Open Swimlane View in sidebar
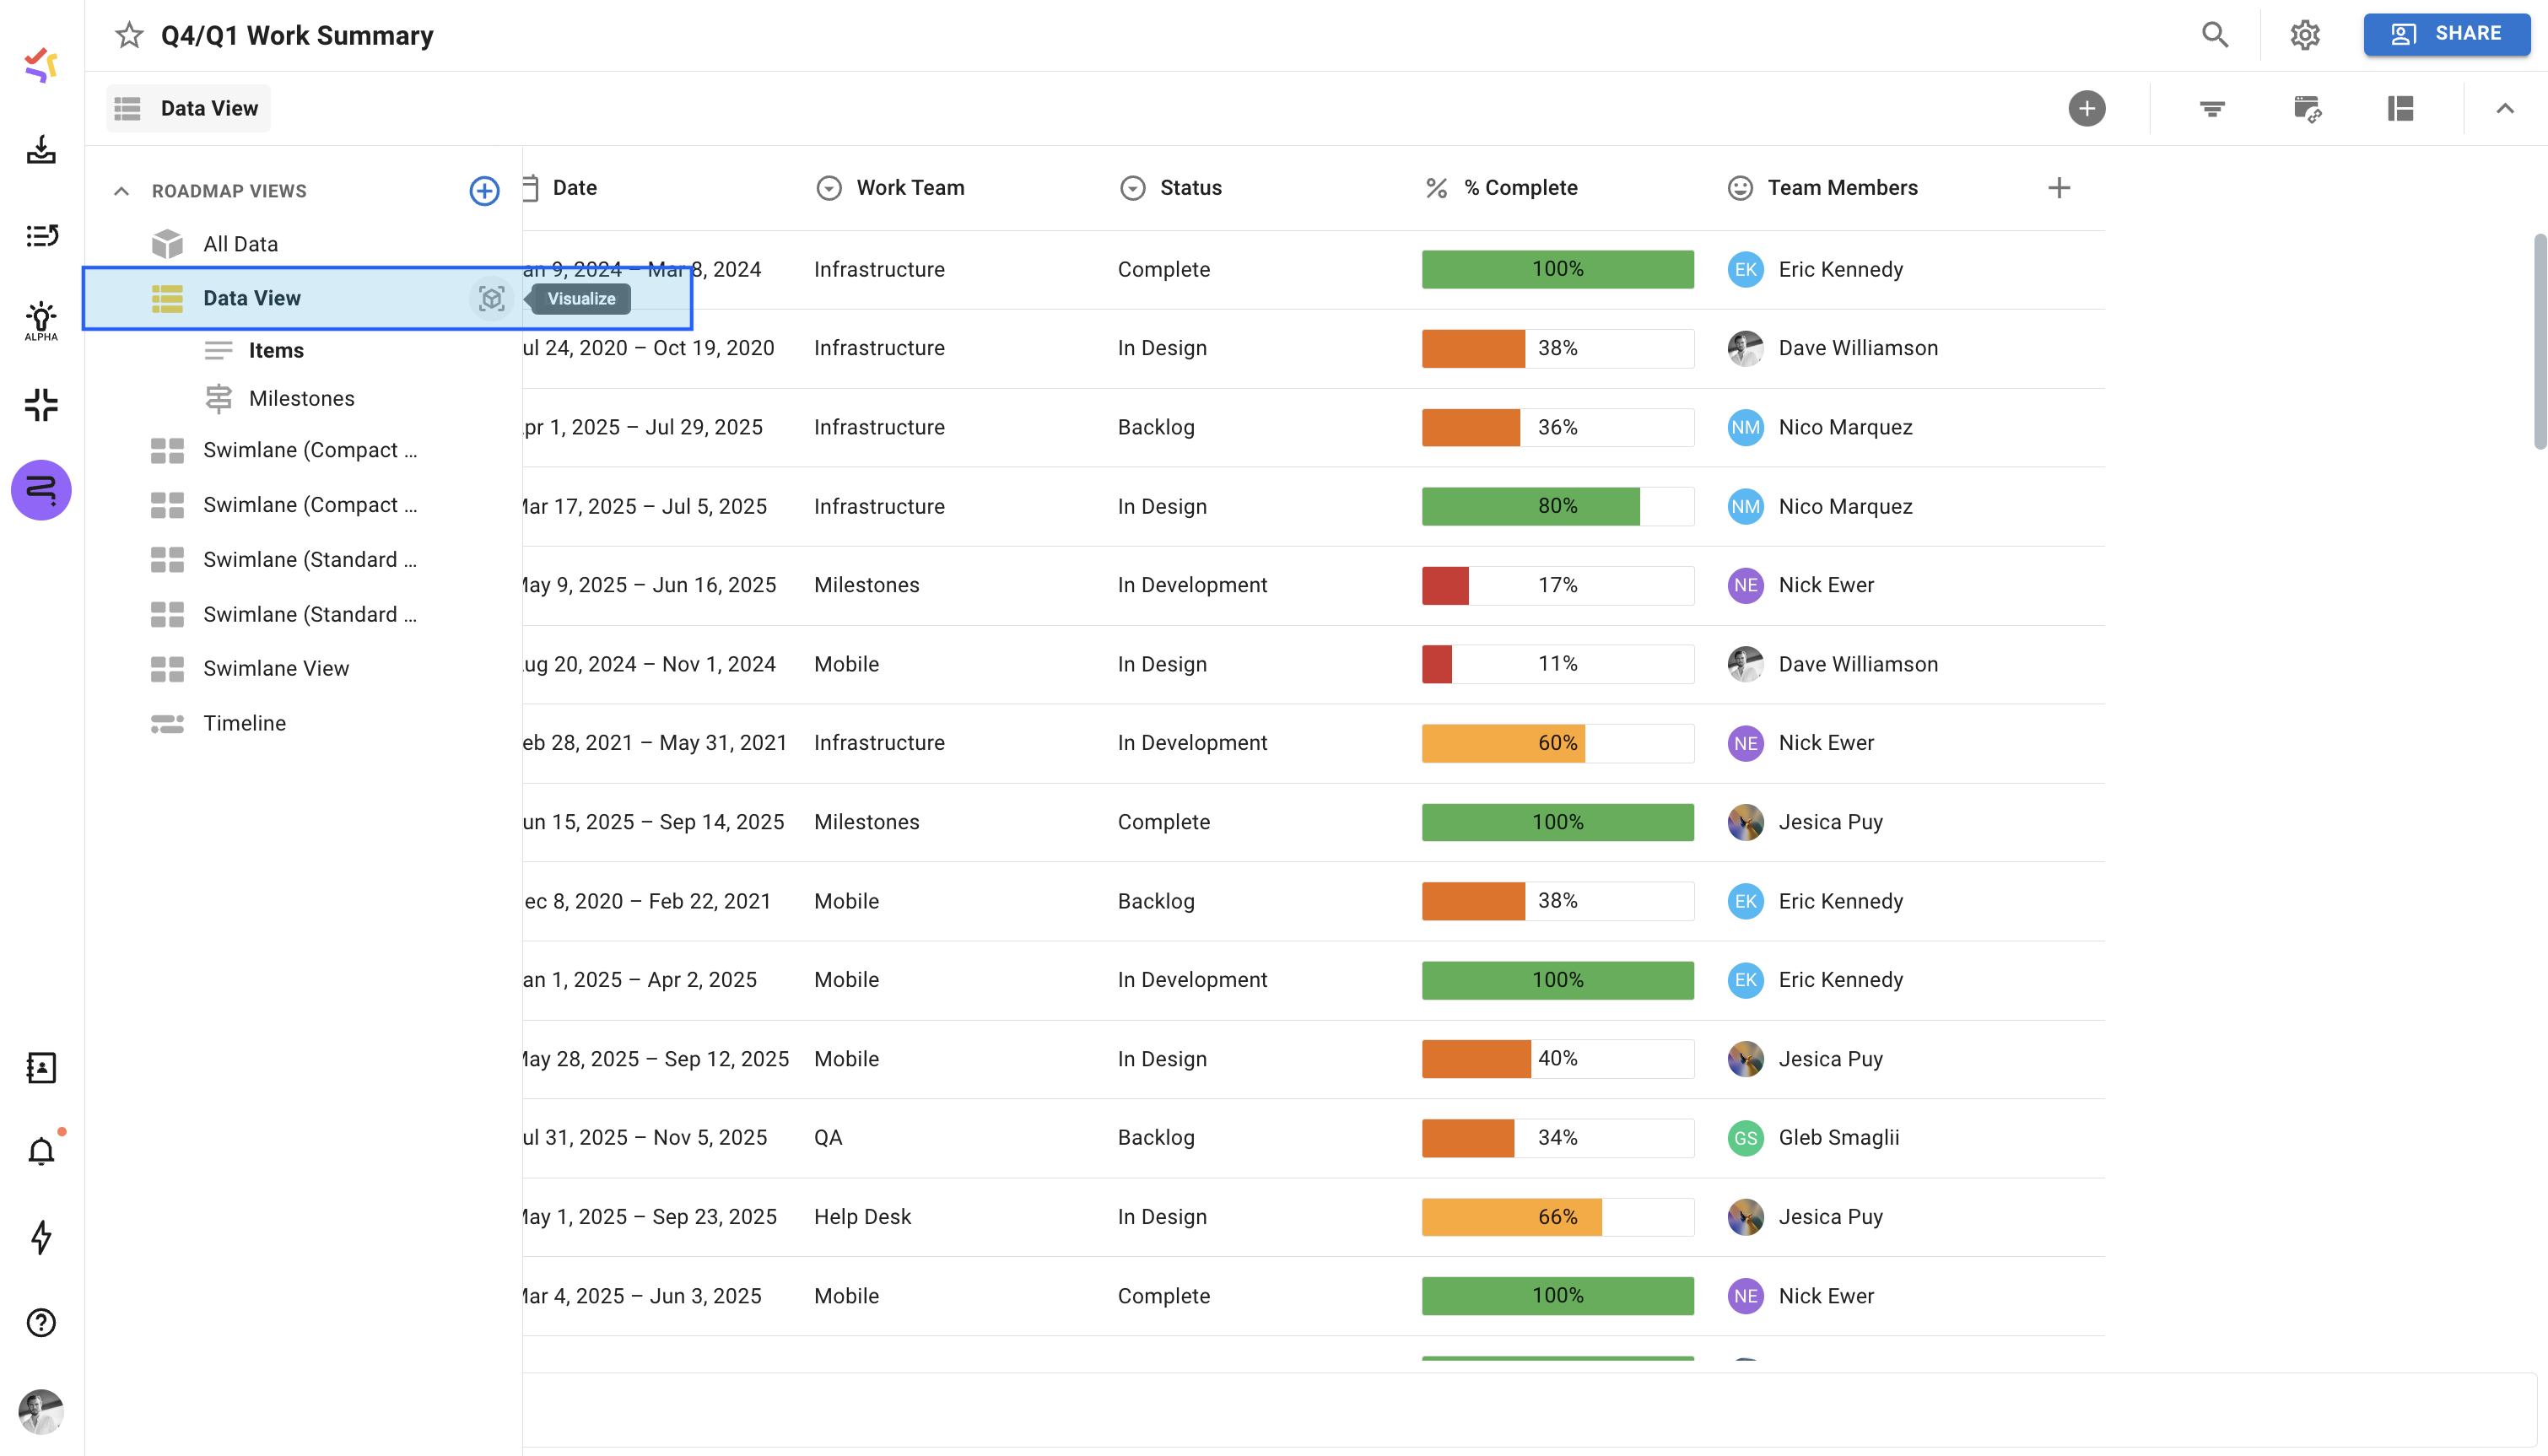 [x=275, y=668]
